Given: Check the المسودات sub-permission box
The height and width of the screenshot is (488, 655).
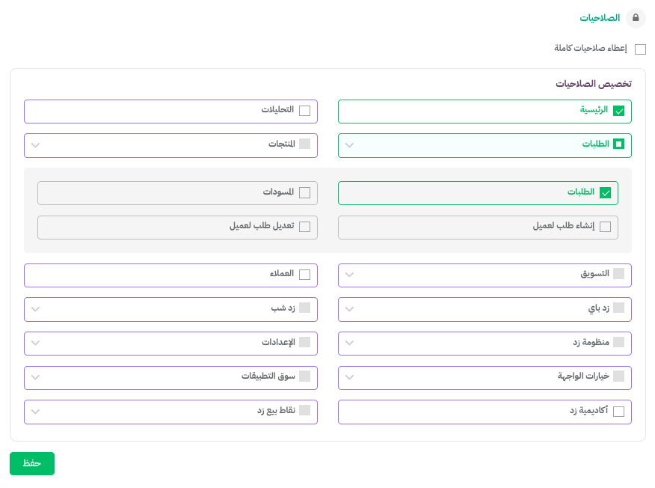Looking at the screenshot, I should tap(304, 193).
